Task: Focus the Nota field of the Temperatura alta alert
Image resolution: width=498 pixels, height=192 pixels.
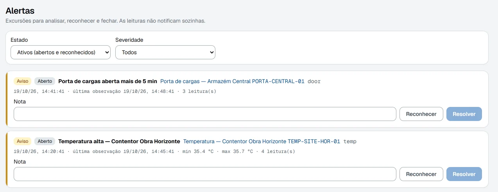Action: pyautogui.click(x=205, y=174)
